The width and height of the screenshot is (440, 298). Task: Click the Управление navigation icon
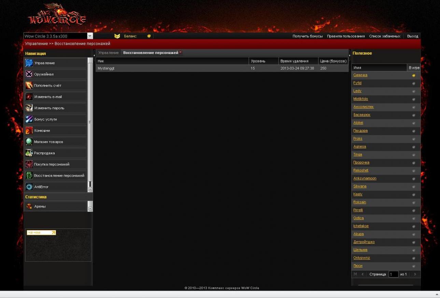click(x=29, y=63)
